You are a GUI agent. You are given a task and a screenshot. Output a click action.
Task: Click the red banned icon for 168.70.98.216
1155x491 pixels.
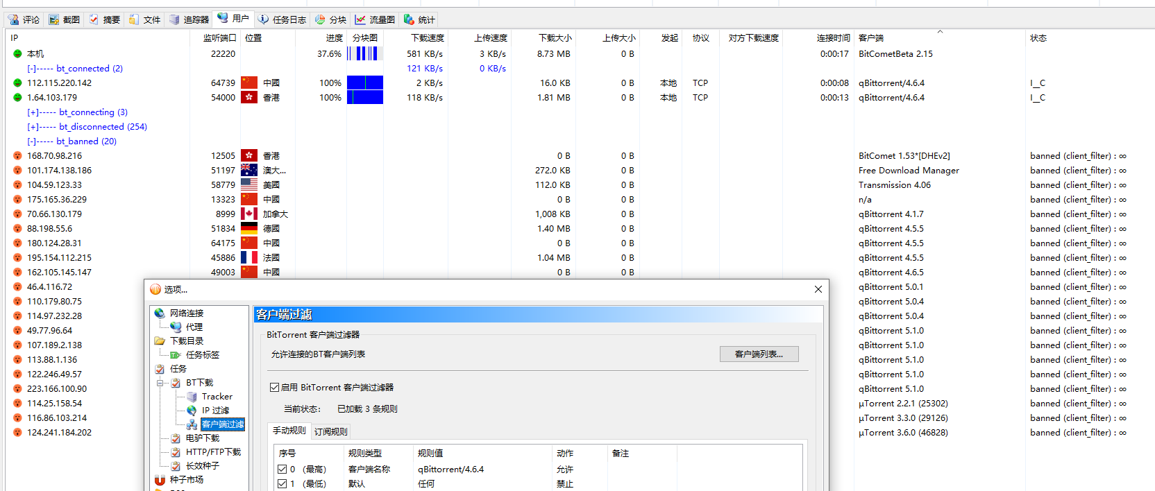tap(17, 155)
